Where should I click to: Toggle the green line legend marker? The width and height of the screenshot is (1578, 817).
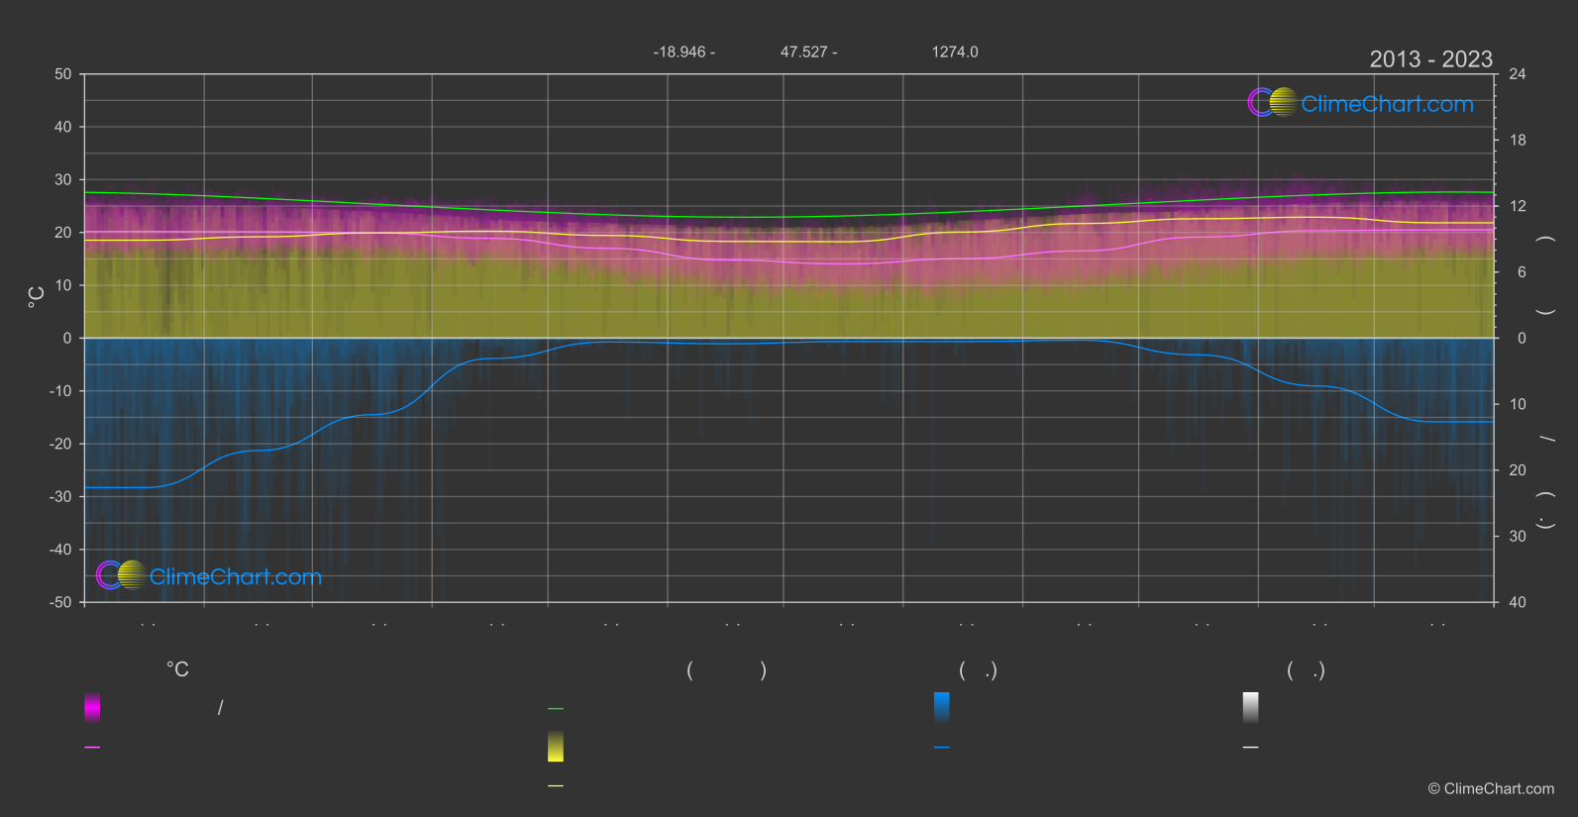[x=556, y=709]
